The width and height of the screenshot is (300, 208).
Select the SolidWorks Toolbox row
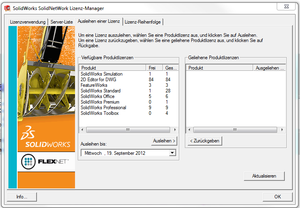point(129,113)
